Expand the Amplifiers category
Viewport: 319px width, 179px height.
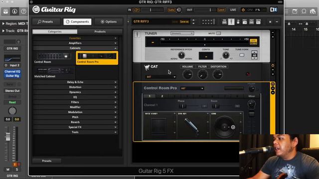click(x=75, y=43)
